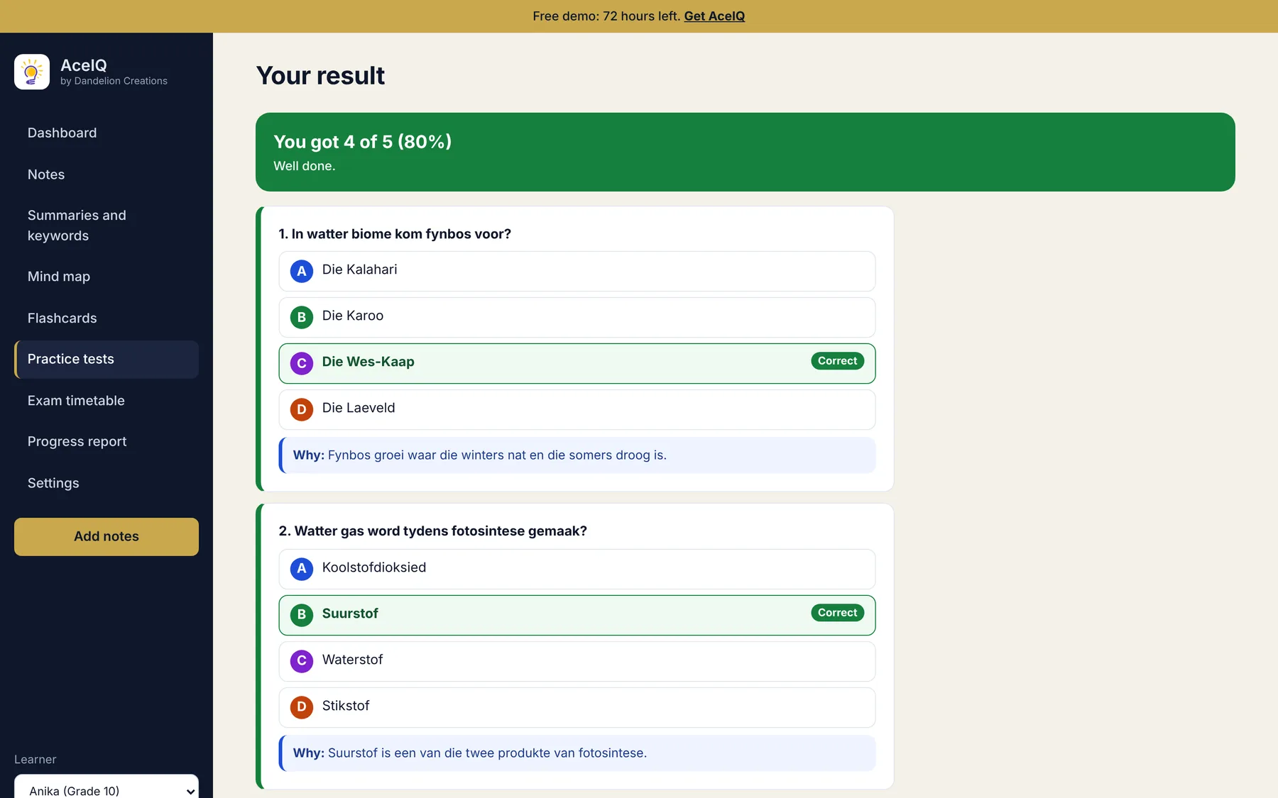Viewport: 1278px width, 798px height.
Task: Click the 'You got 4 of 5' score text
Action: click(363, 142)
